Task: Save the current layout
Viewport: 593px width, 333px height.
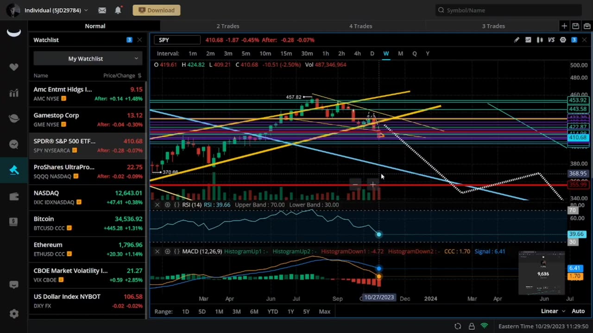Action: (x=575, y=26)
